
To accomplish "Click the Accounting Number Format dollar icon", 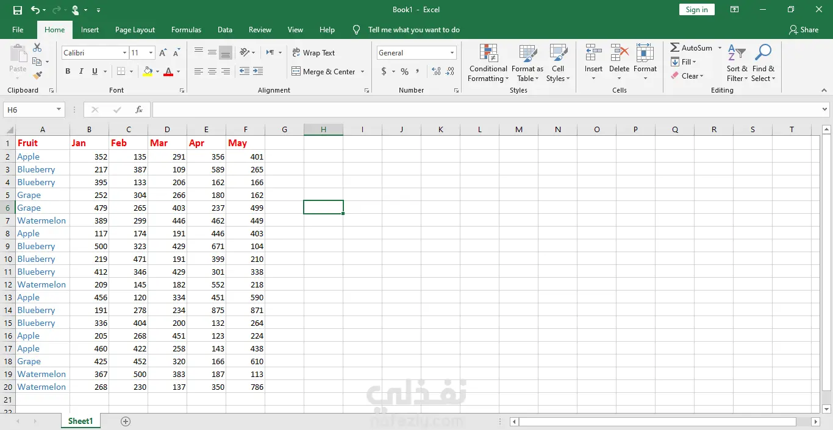I will [384, 71].
